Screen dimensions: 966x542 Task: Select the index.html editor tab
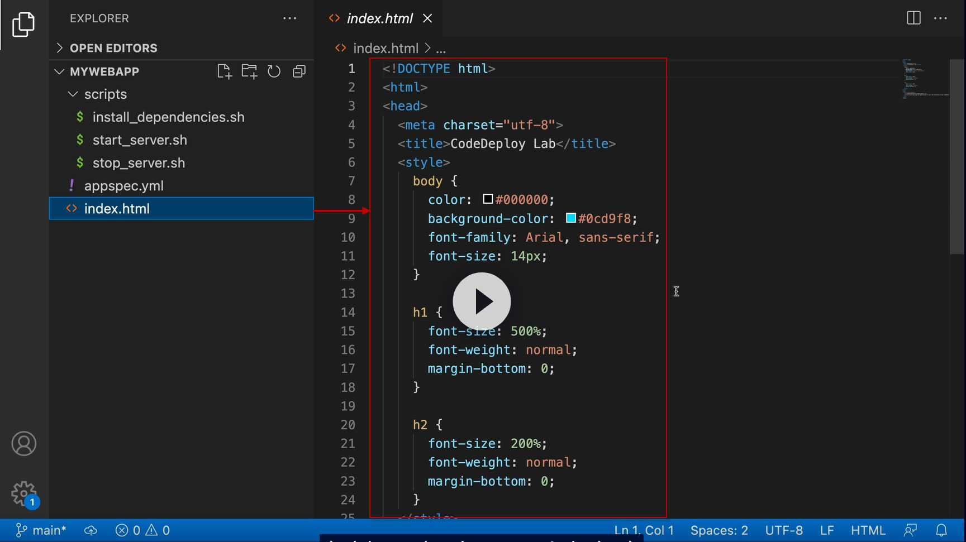click(x=379, y=18)
